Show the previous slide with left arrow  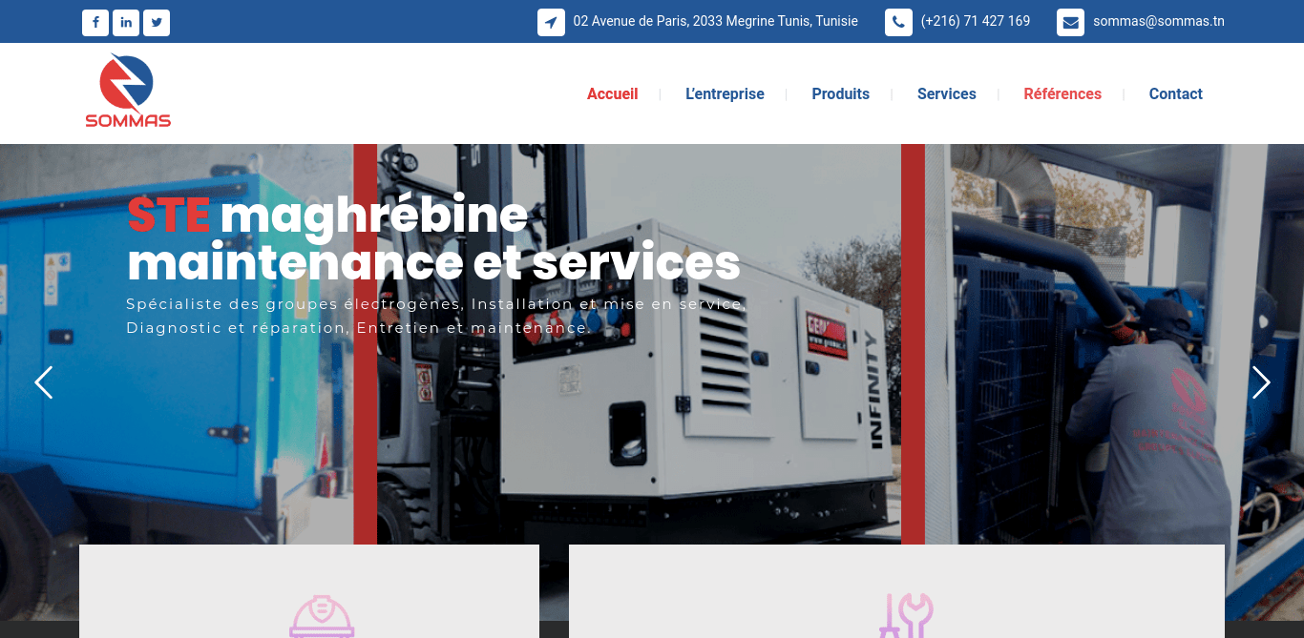[x=43, y=382]
